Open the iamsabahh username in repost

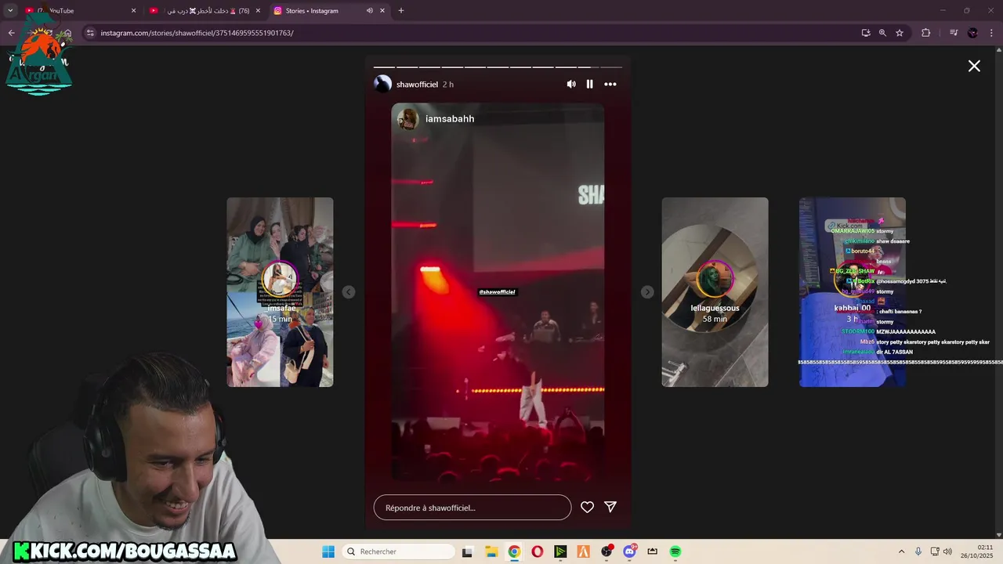[450, 119]
